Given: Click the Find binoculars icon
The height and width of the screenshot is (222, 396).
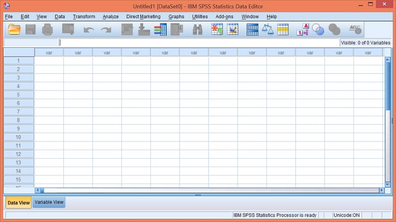Looking at the screenshot, I should 198,30.
